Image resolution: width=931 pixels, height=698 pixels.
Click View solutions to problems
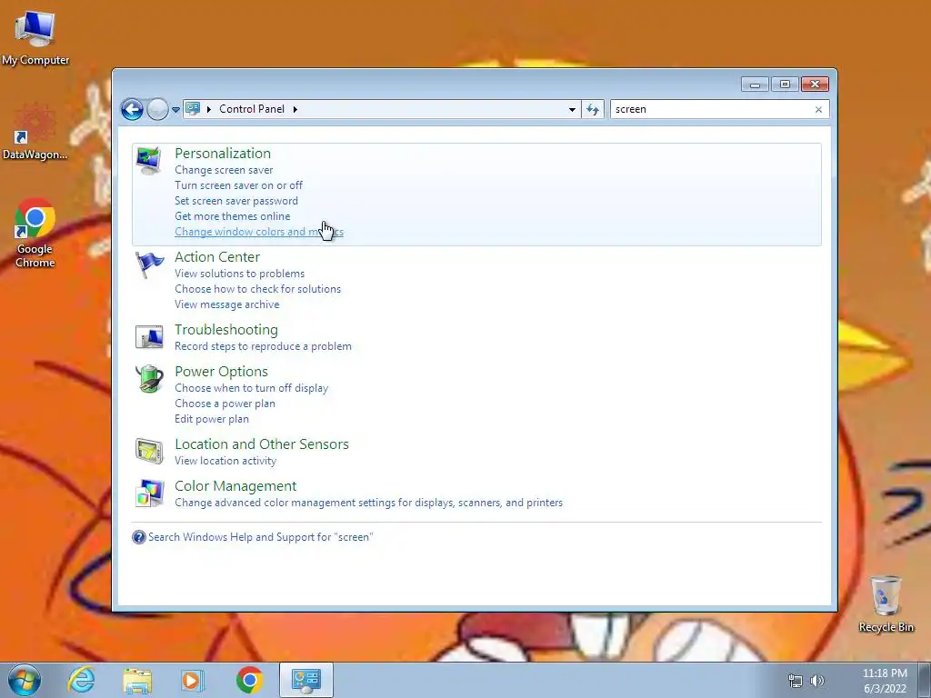point(239,274)
